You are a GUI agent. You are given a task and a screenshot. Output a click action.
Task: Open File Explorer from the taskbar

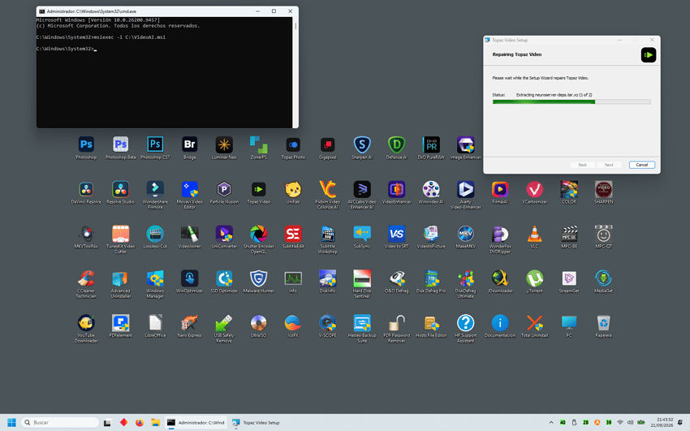tap(155, 423)
